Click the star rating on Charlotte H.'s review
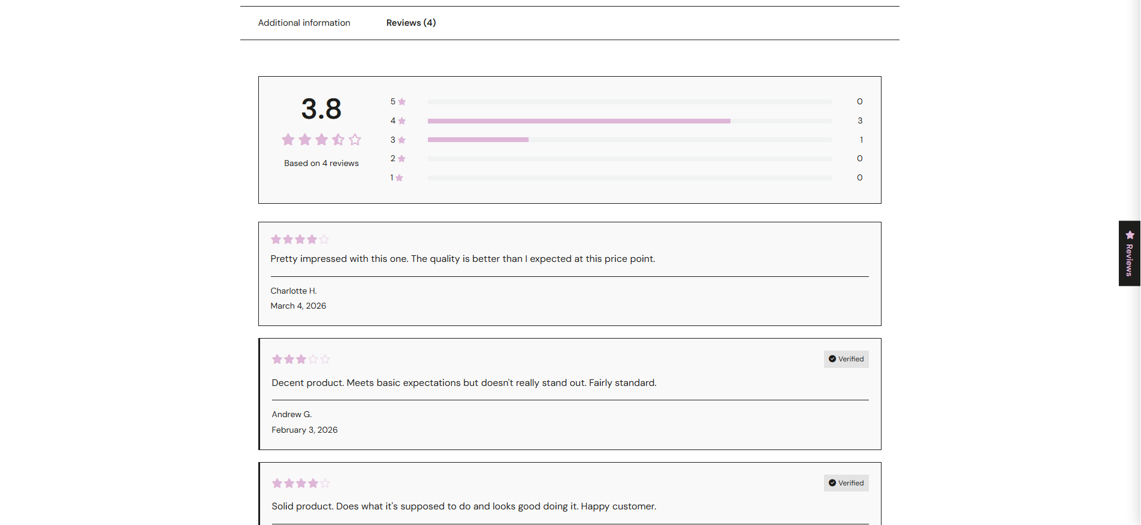Image resolution: width=1141 pixels, height=525 pixels. coord(300,239)
